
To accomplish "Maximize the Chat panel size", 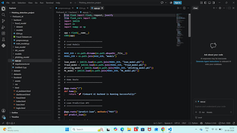I will tap(229, 8).
